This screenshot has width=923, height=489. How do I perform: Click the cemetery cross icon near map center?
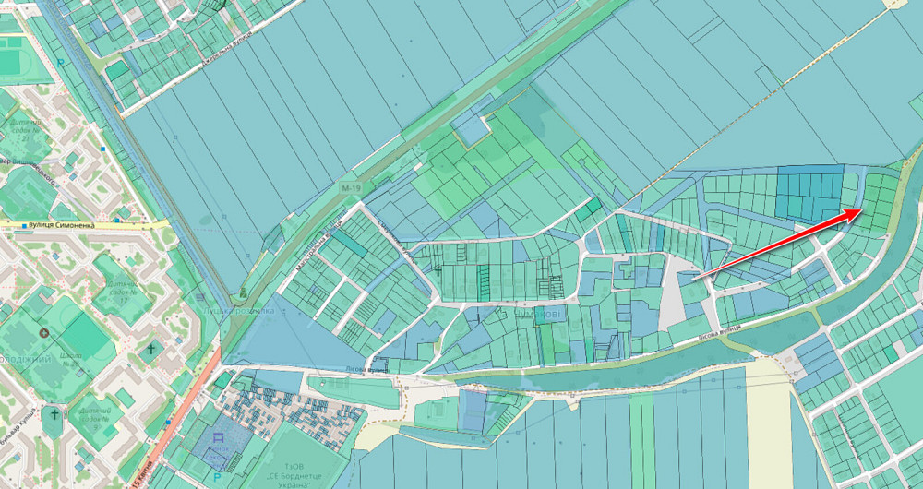[438, 271]
